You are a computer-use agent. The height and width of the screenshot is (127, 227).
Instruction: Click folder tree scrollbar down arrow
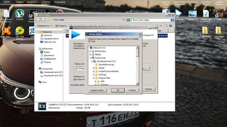(137, 84)
